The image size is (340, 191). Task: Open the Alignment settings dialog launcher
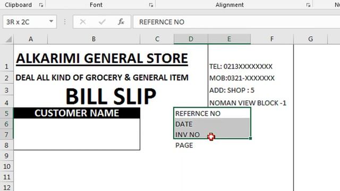click(x=308, y=5)
